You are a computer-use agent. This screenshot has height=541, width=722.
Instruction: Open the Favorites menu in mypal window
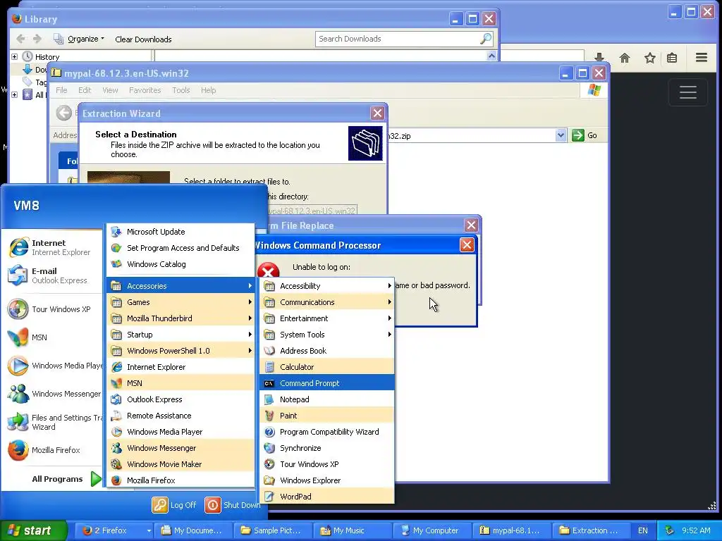click(145, 90)
